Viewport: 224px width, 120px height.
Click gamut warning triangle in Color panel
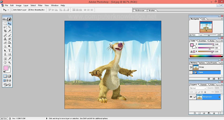[191, 51]
